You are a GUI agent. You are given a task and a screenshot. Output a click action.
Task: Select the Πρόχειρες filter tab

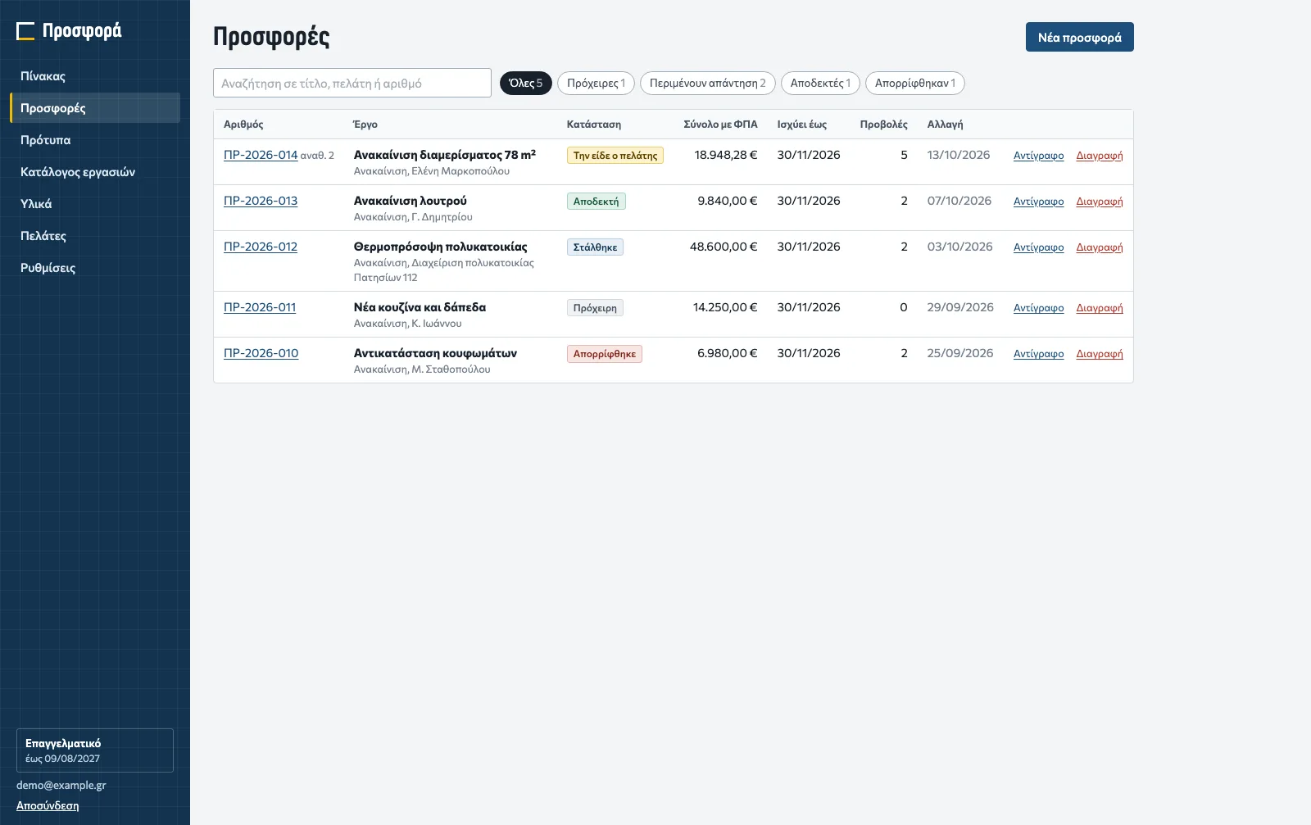pyautogui.click(x=596, y=83)
